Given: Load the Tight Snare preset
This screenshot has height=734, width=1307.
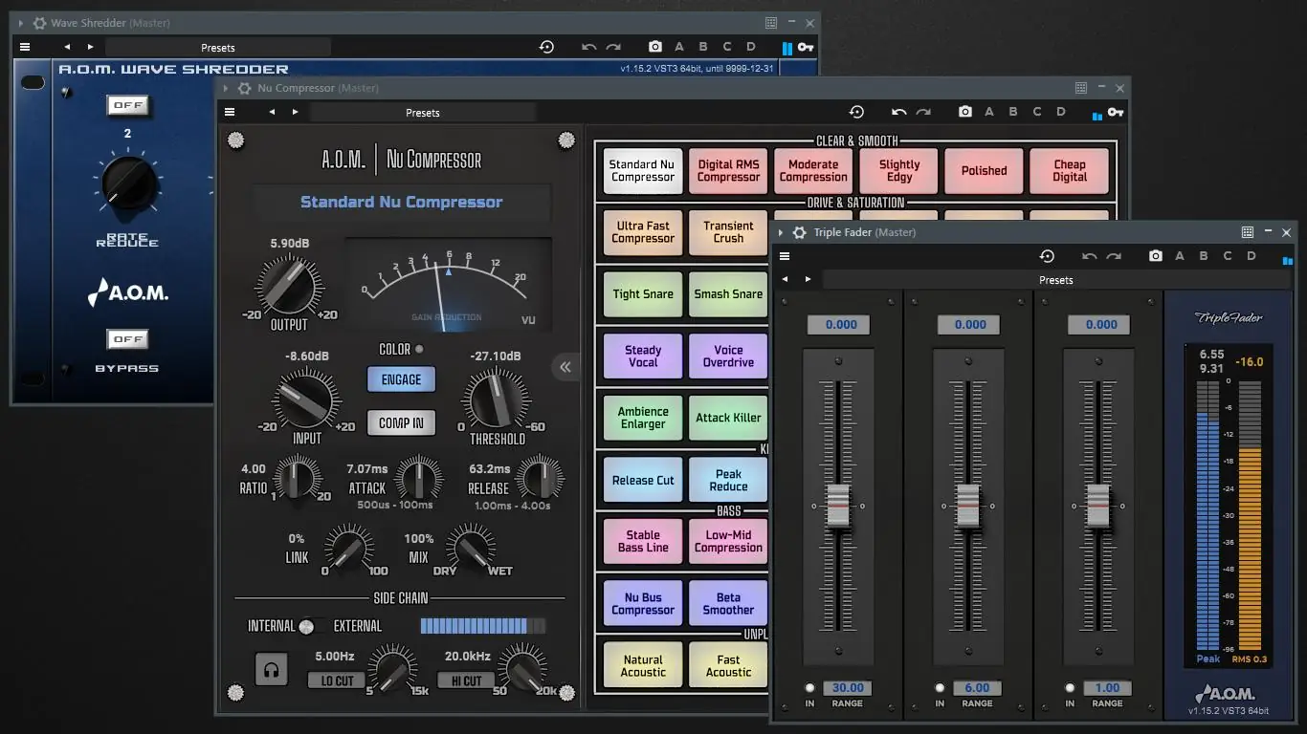Looking at the screenshot, I should point(643,294).
